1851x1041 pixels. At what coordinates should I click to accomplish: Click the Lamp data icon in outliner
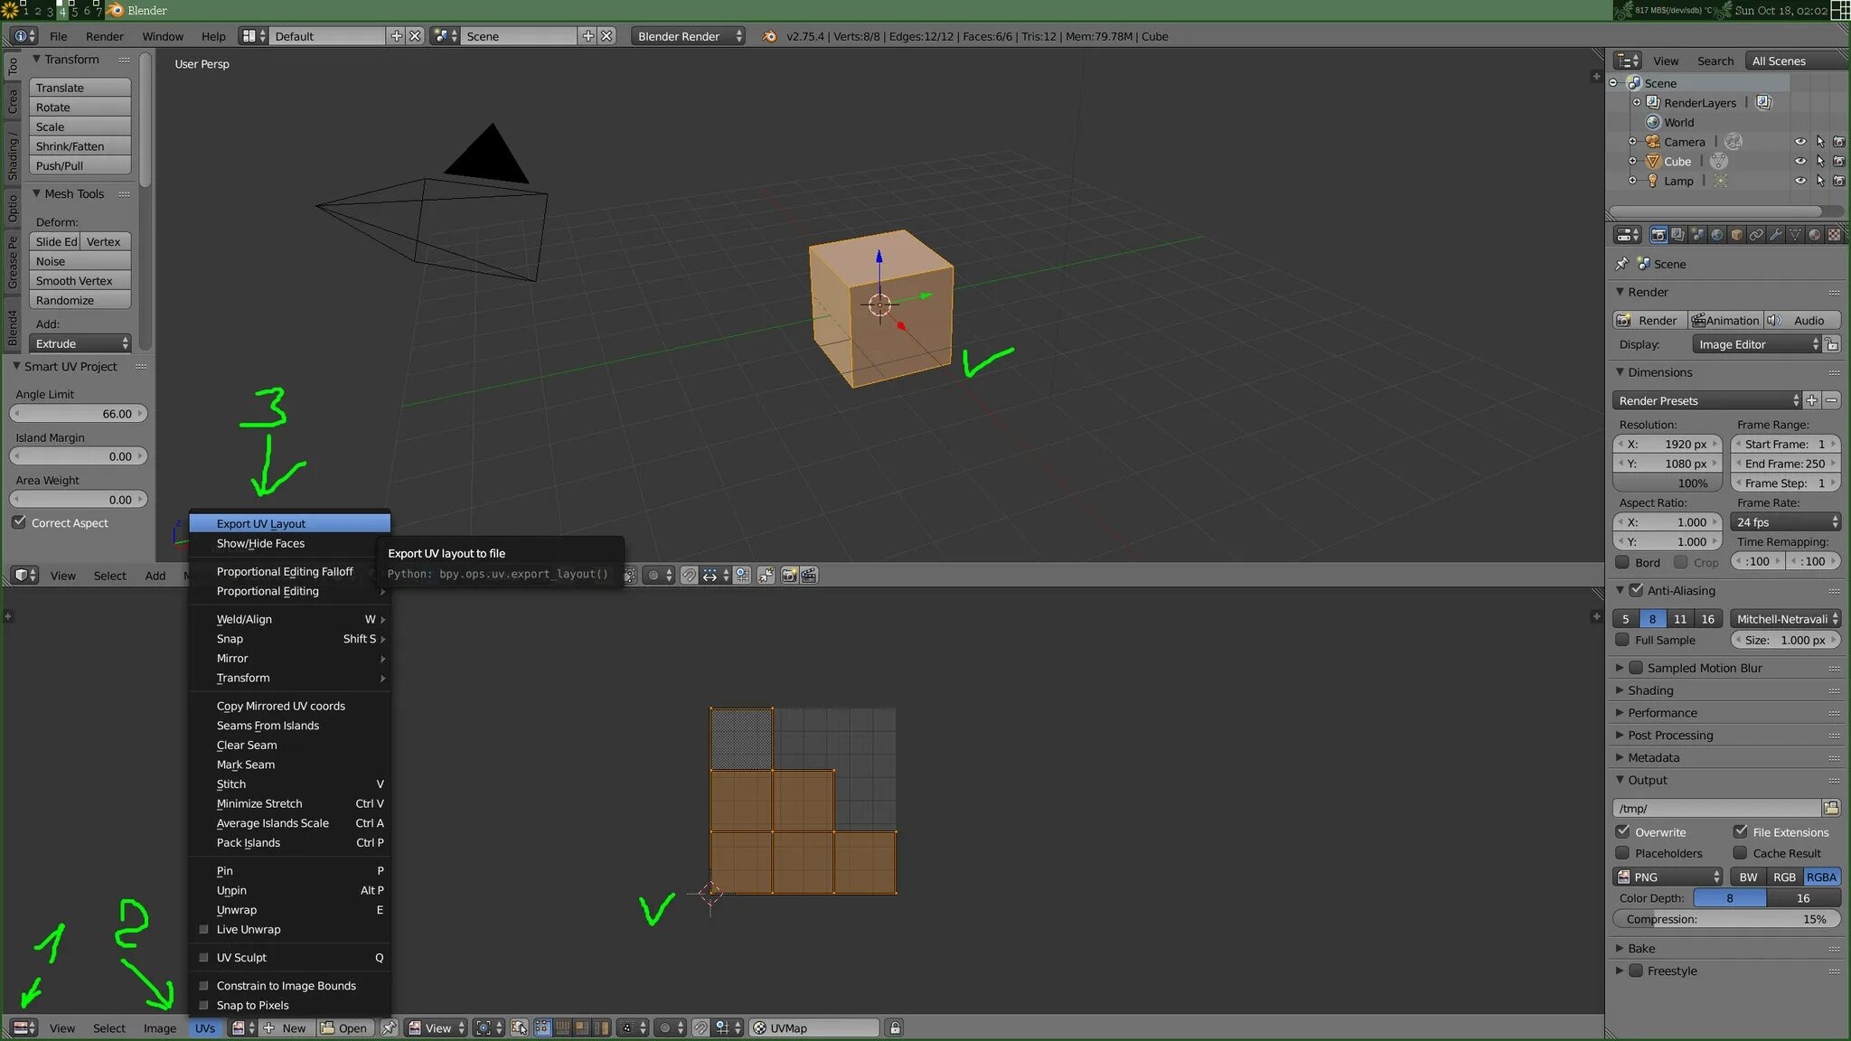coord(1721,181)
